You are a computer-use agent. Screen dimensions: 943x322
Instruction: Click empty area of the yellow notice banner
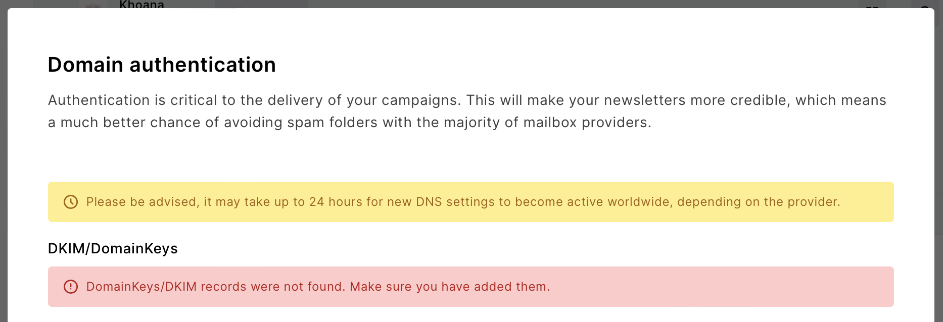pyautogui.click(x=867, y=202)
